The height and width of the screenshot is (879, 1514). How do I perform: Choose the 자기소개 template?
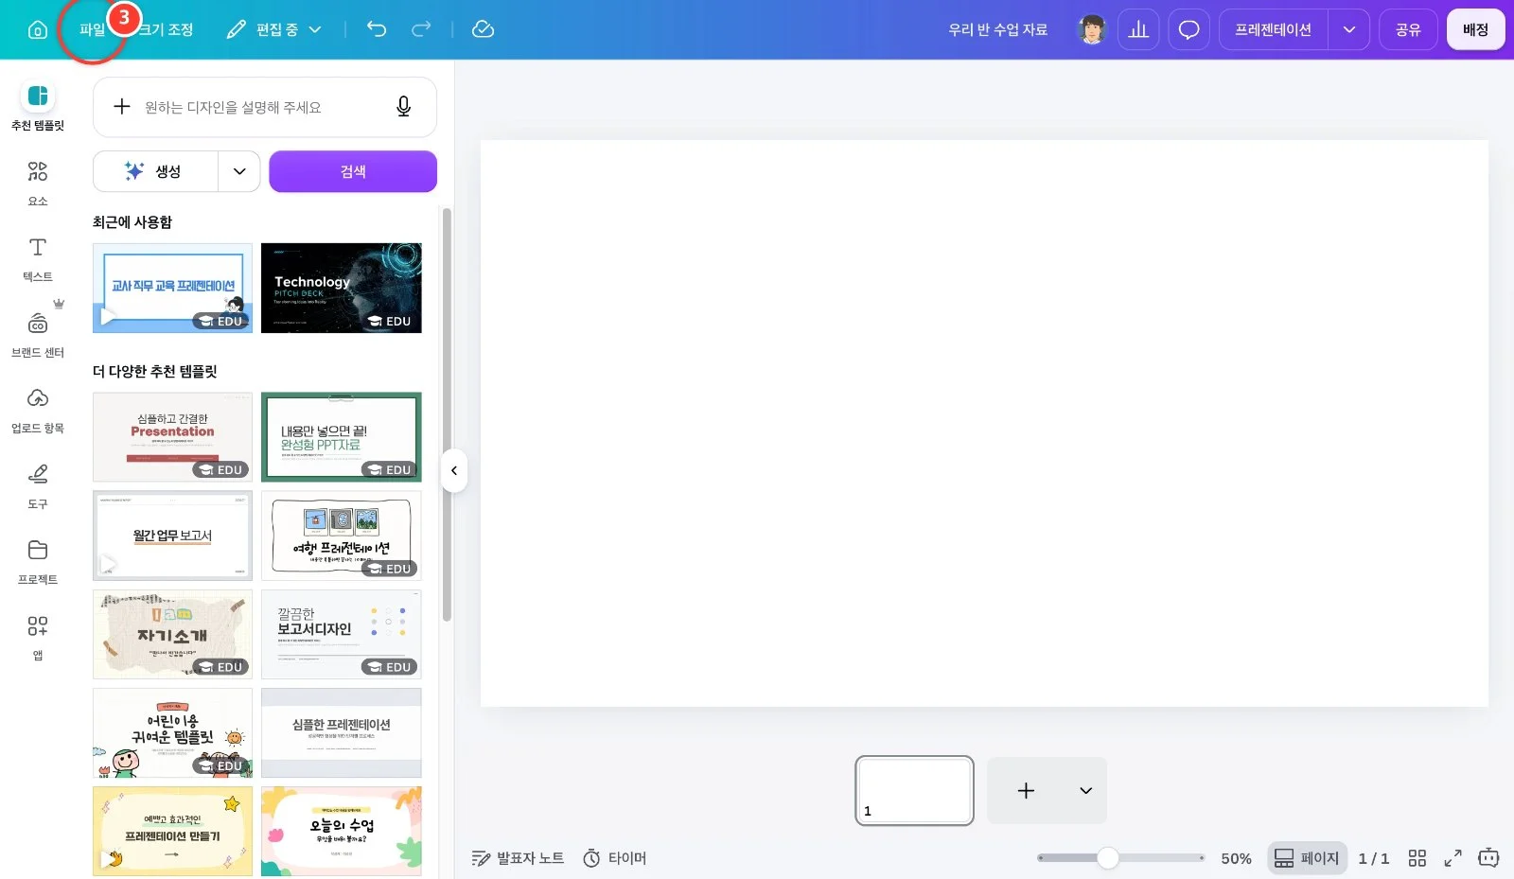point(172,634)
